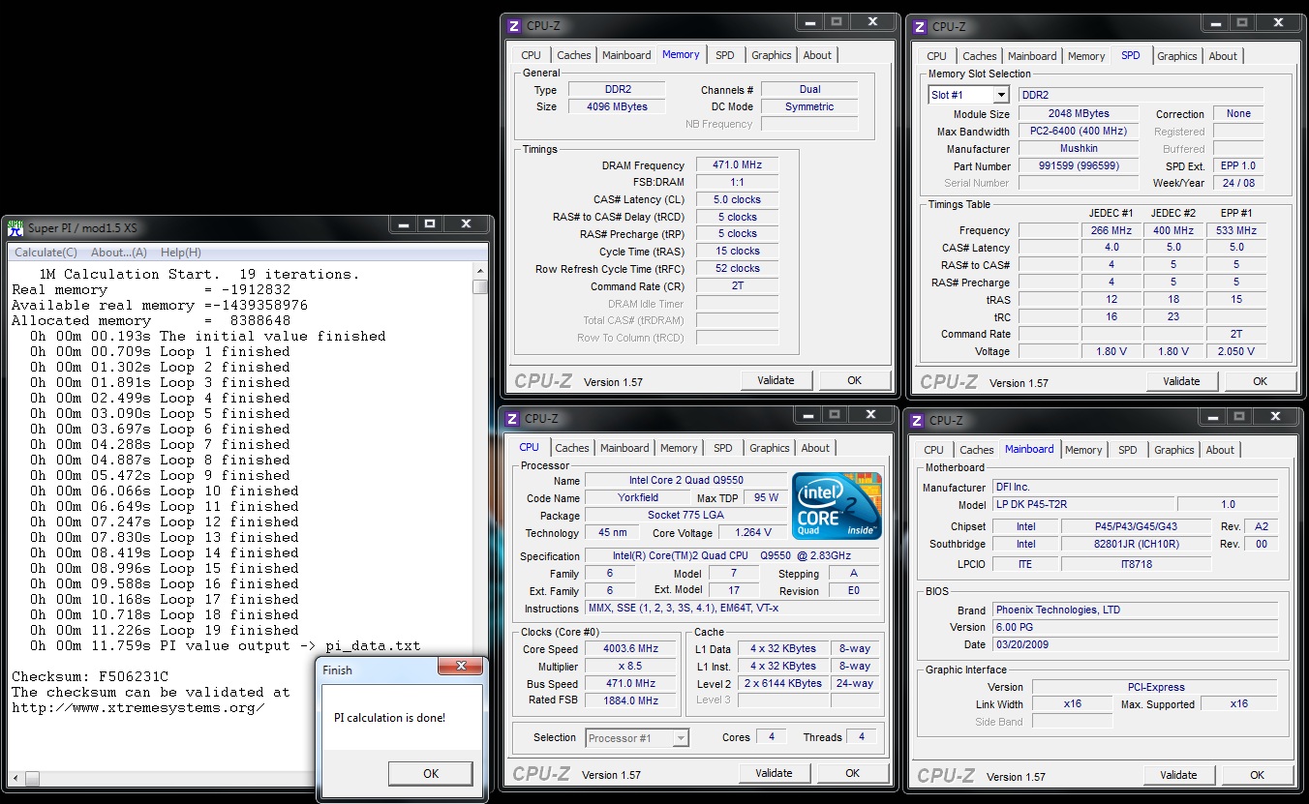Click OK in the Processor CPU-Z window

tap(852, 773)
